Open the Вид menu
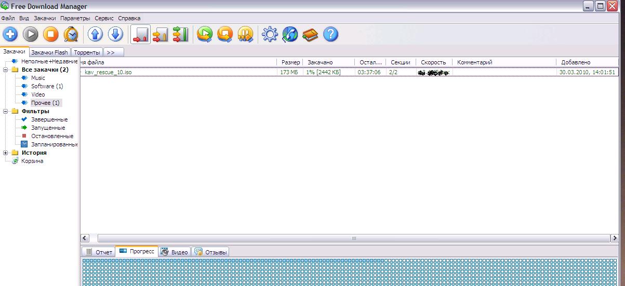The width and height of the screenshot is (625, 286). pos(24,18)
